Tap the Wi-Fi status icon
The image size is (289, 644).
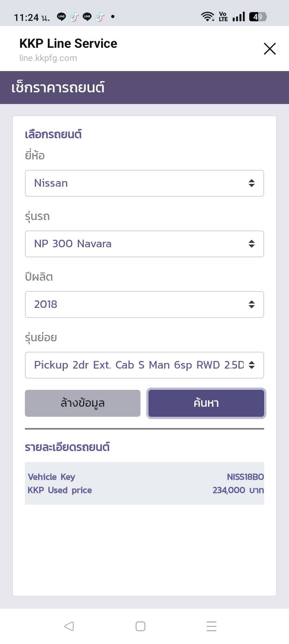click(208, 17)
